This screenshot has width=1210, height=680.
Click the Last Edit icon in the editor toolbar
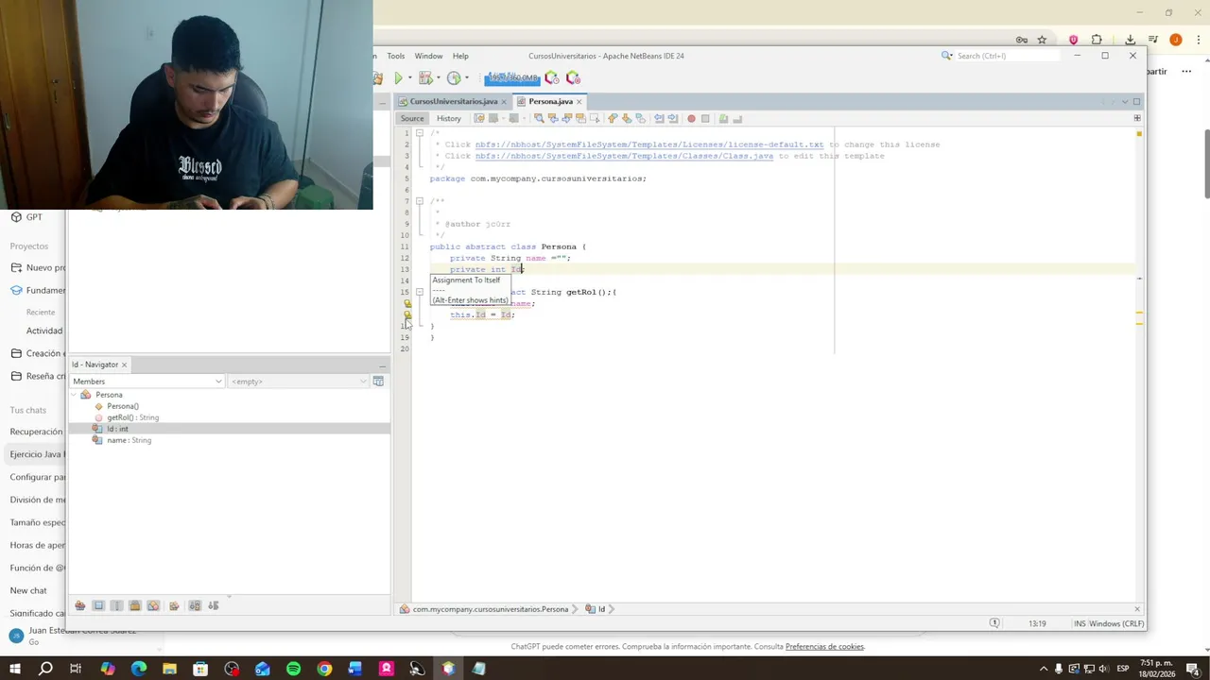click(x=479, y=118)
